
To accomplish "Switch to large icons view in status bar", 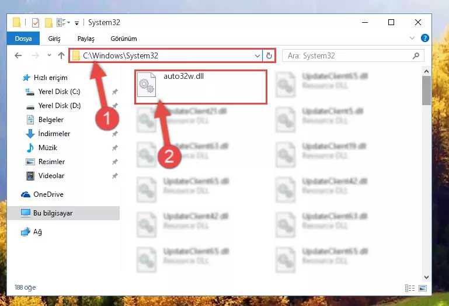I will [423, 288].
